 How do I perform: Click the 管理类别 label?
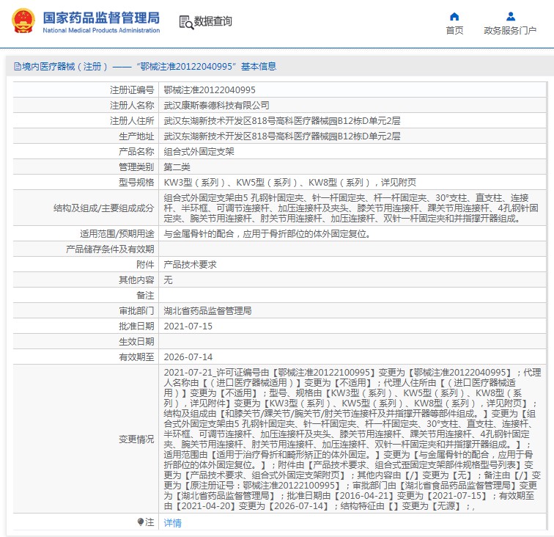136,167
